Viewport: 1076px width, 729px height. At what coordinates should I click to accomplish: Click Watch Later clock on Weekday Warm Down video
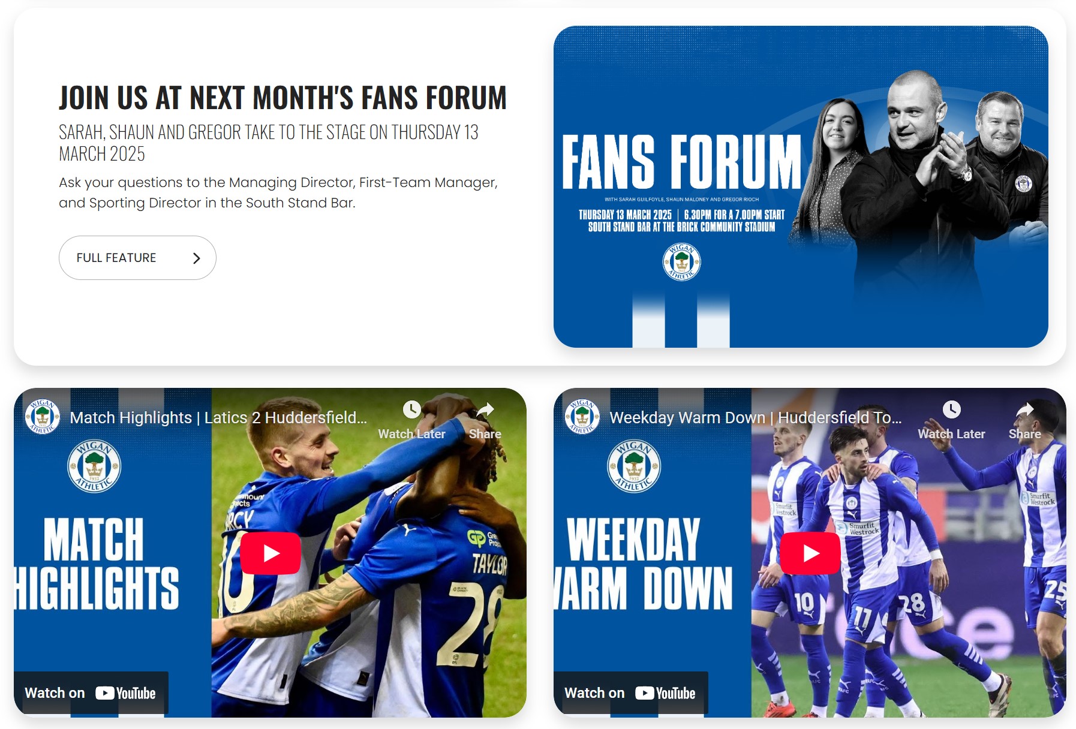pos(951,410)
